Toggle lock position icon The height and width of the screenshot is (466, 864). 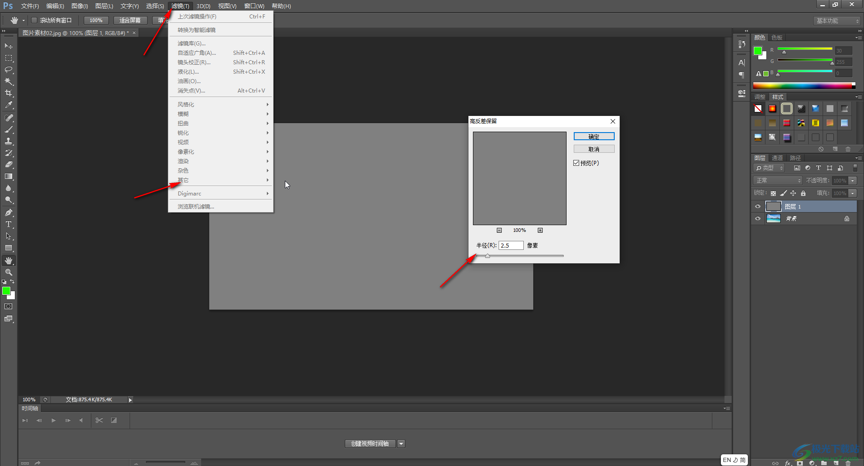coord(793,193)
